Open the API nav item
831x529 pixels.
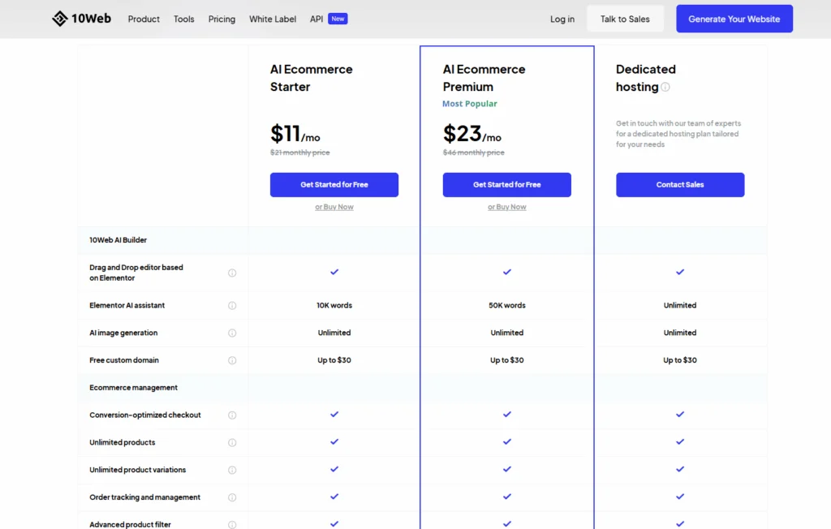coord(316,19)
